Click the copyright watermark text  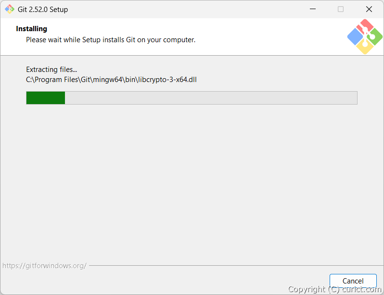[334, 289]
